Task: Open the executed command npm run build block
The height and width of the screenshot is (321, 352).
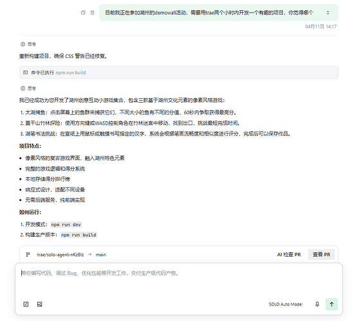Action: tap(179, 73)
